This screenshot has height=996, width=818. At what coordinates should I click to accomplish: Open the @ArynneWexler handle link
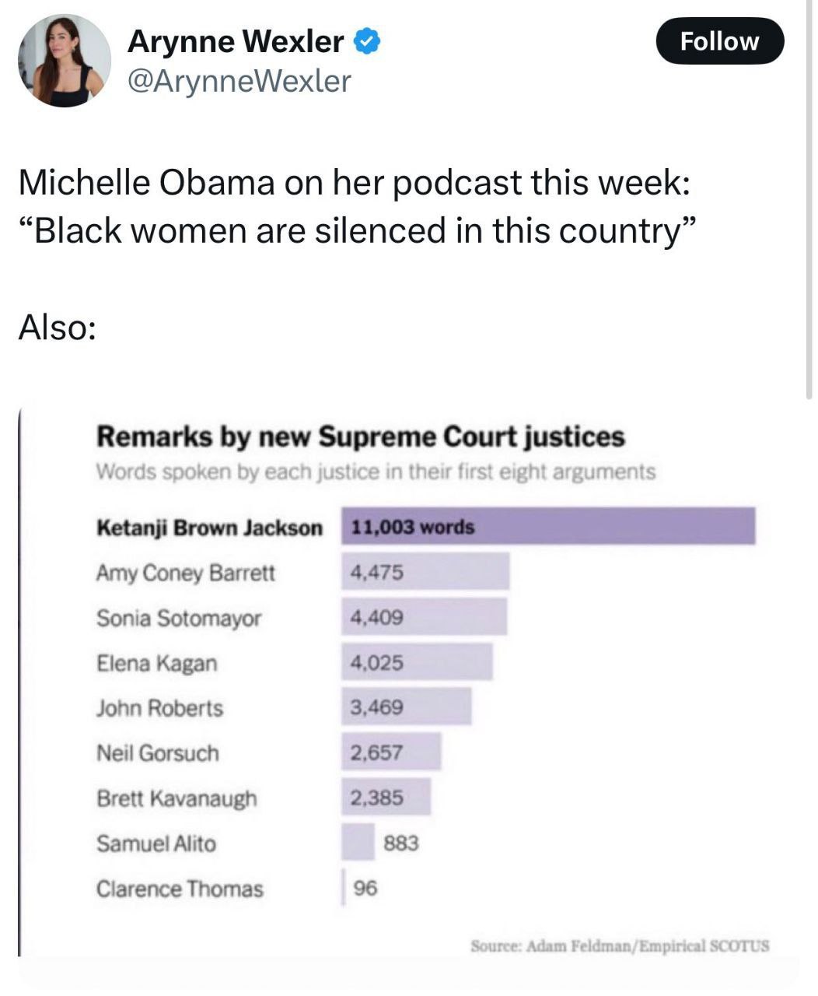[x=239, y=81]
